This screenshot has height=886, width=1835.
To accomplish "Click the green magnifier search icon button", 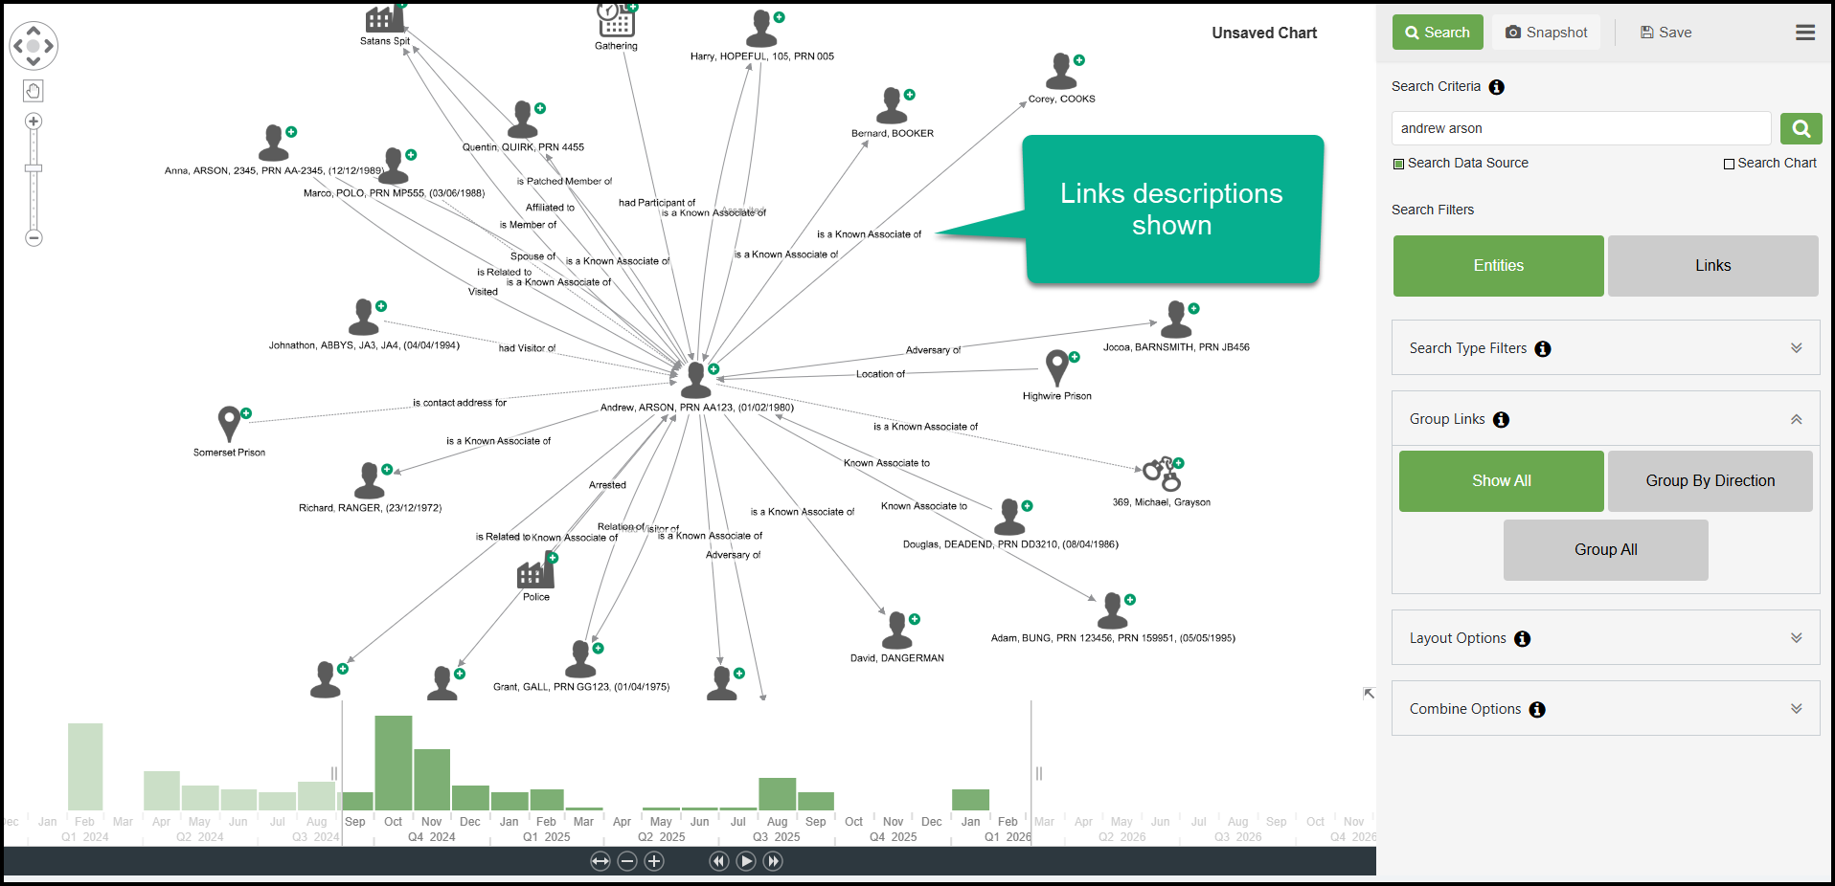I will [1801, 128].
